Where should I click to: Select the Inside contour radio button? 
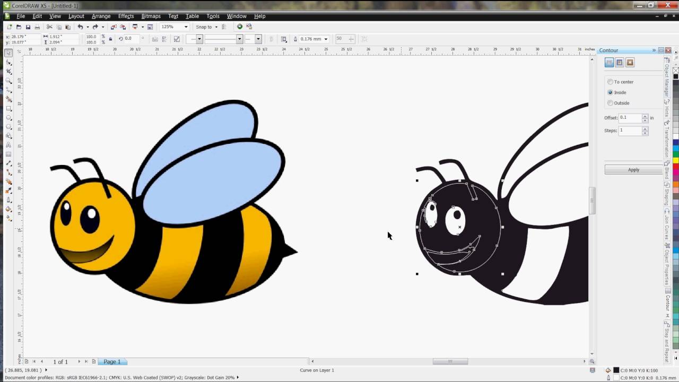tap(611, 92)
